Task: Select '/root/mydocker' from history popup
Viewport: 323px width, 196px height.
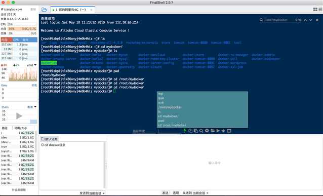Action: point(203,107)
